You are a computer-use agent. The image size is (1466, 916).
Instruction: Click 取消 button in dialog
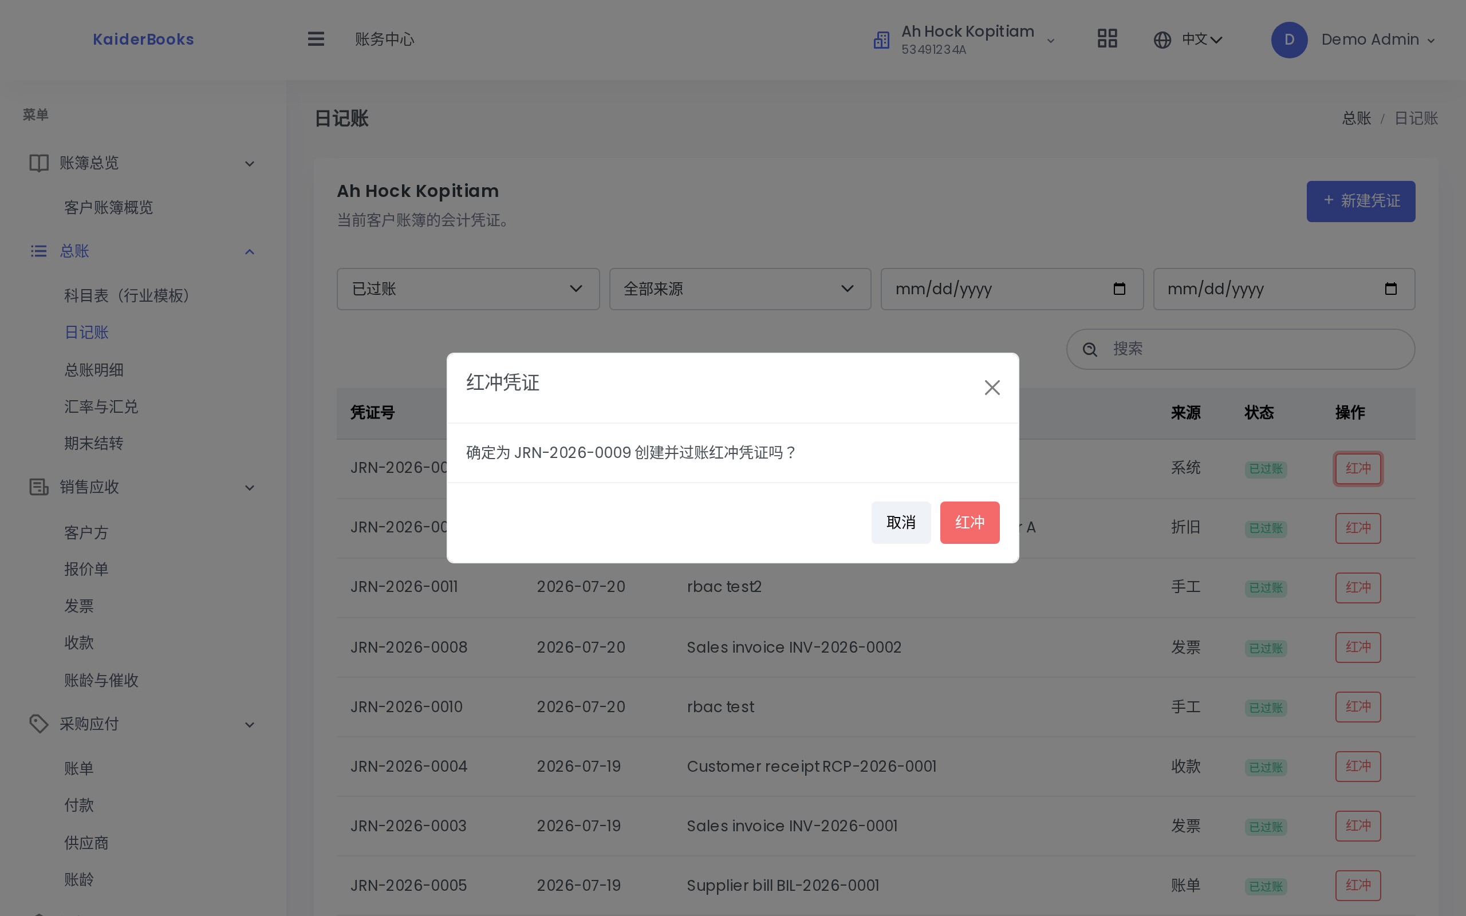tap(901, 522)
